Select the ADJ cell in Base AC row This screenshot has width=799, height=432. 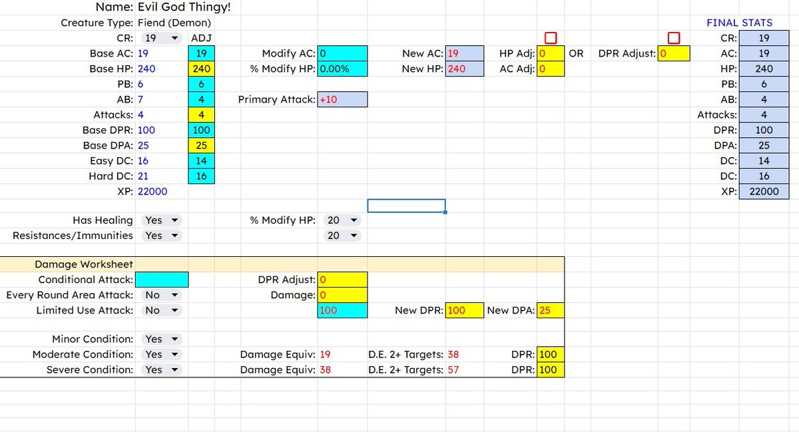202,54
